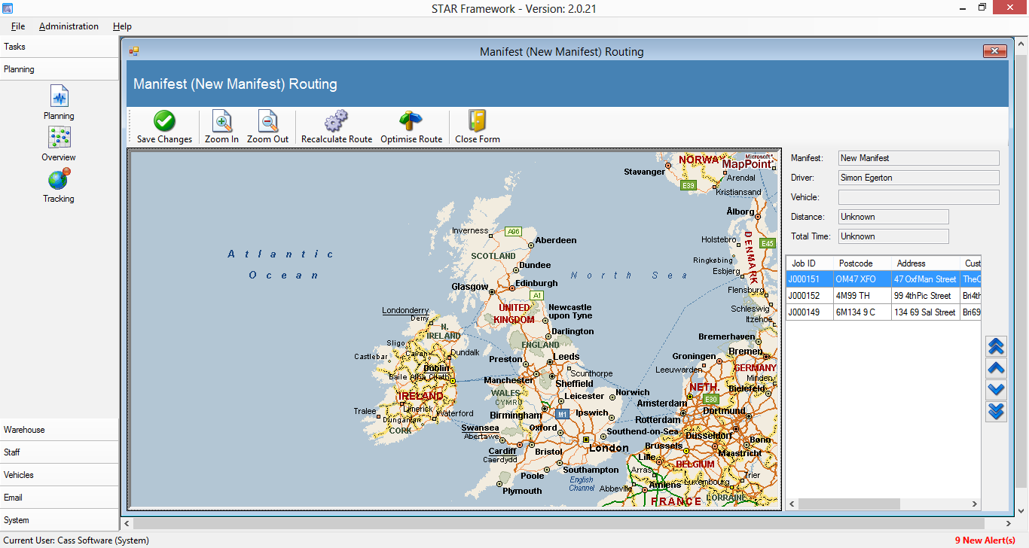Move selected job to top of list
1029x548 pixels.
(996, 346)
